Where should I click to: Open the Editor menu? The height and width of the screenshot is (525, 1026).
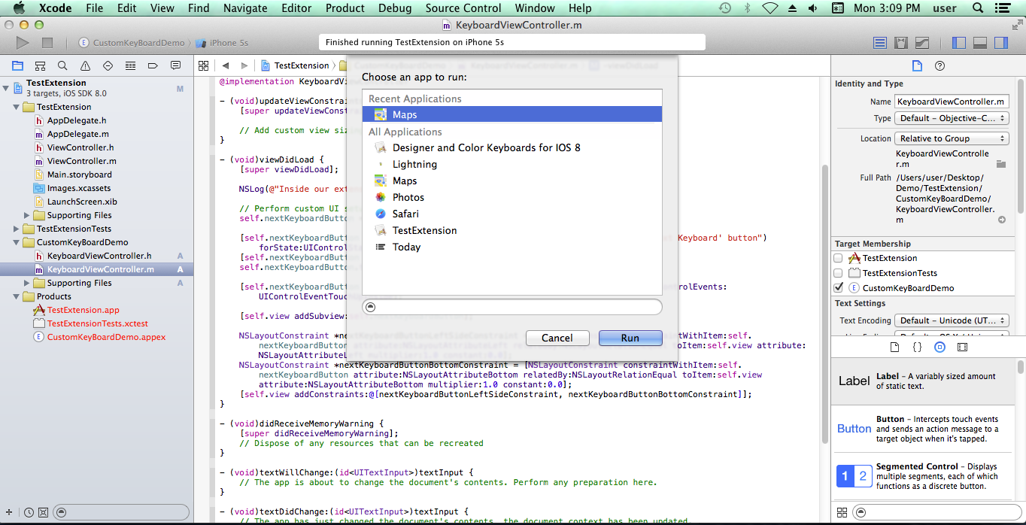point(296,8)
